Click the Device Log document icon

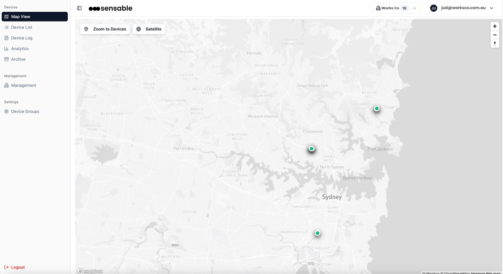6,38
